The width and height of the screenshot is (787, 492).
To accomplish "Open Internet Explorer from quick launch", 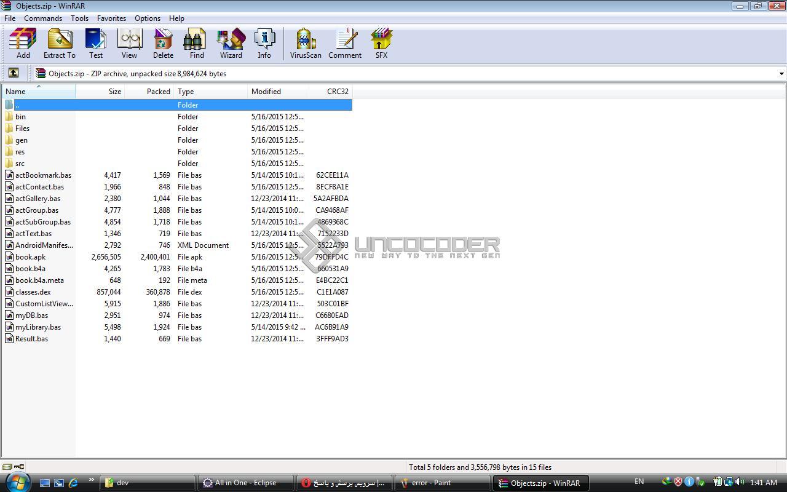I will point(73,483).
